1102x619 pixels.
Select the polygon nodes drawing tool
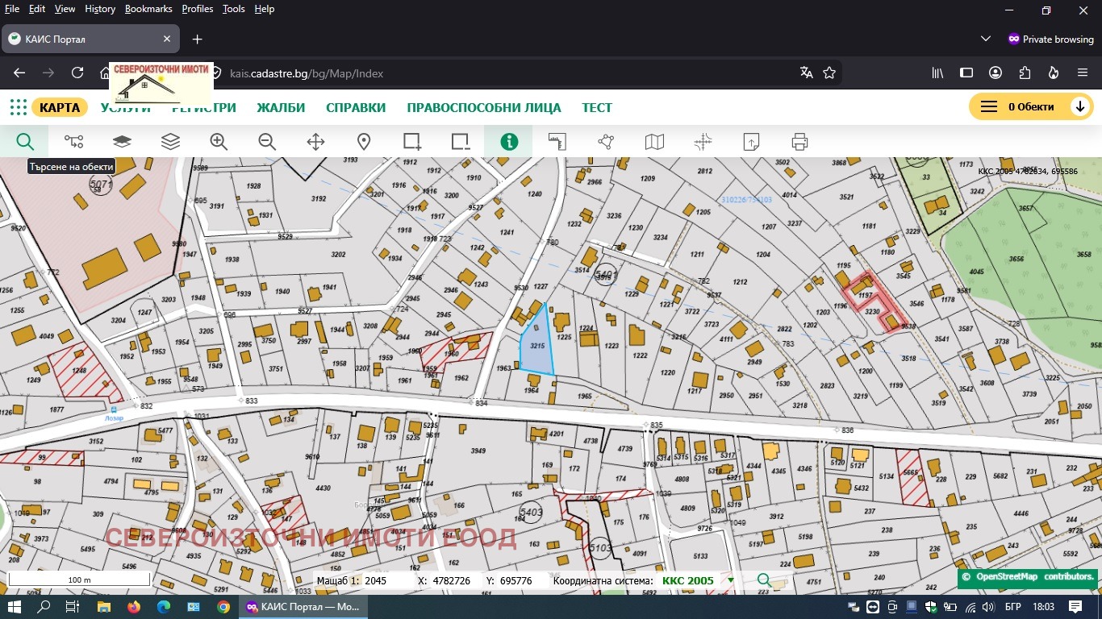[606, 142]
